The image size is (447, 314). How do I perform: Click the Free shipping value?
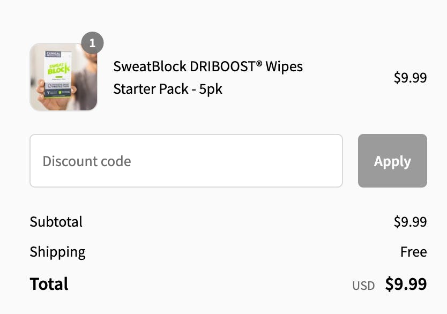click(413, 252)
